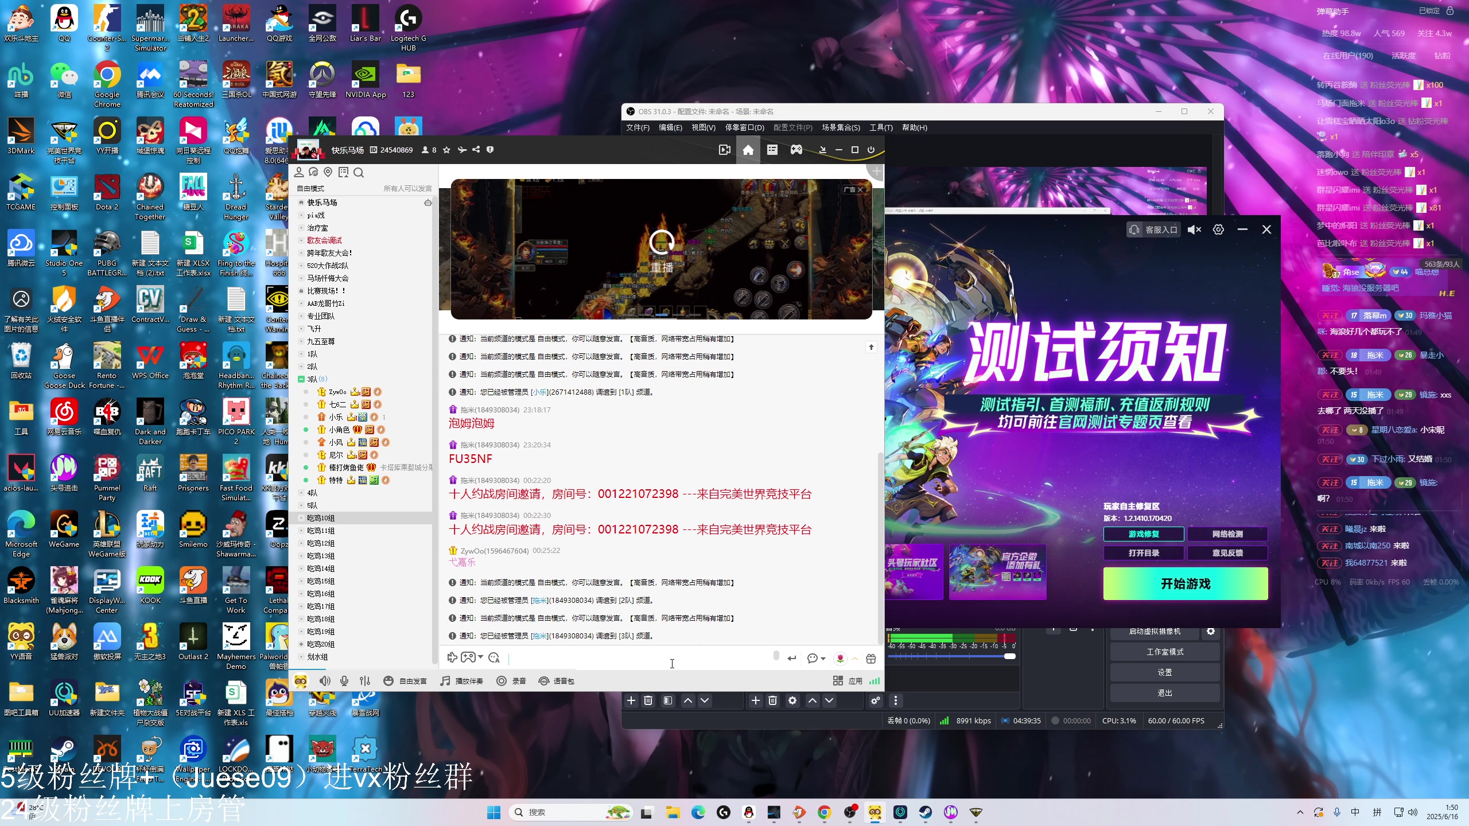
Task: Open the YY game controller icon in header
Action: [x=796, y=150]
